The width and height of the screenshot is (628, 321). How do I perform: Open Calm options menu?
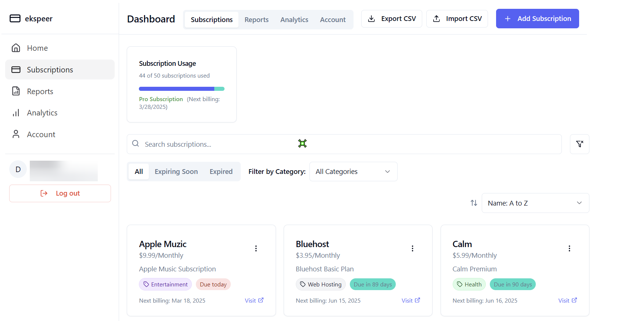click(x=570, y=249)
